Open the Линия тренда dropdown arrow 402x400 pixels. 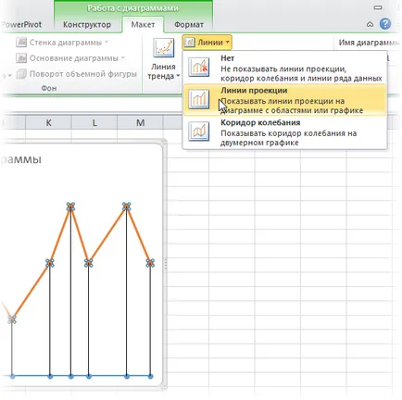(x=178, y=76)
